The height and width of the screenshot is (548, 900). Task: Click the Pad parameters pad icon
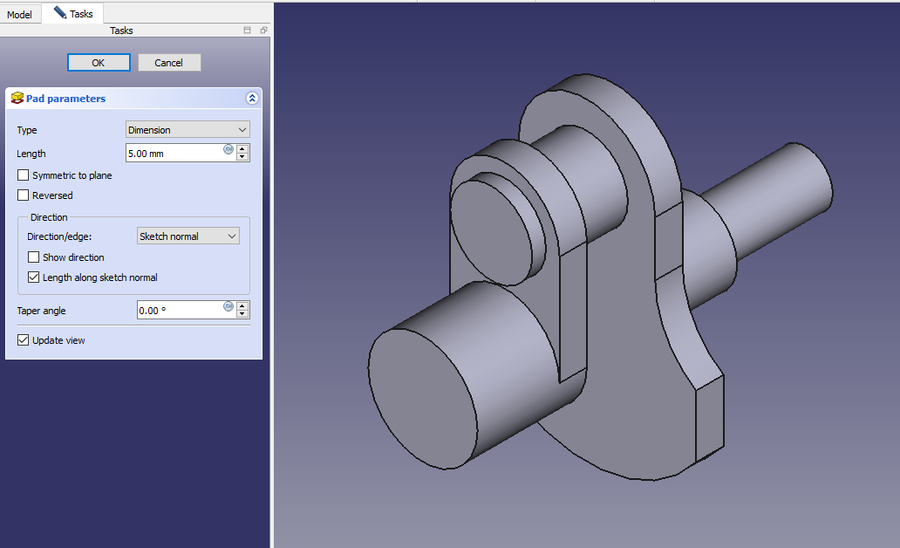[x=17, y=99]
